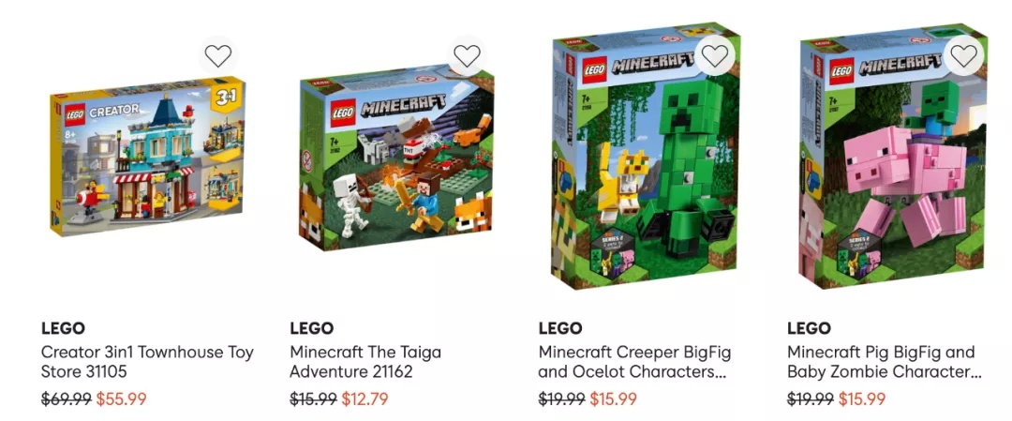Click the LEGO brand above Pig BigFig
Image resolution: width=1012 pixels, height=421 pixels.
click(x=809, y=328)
